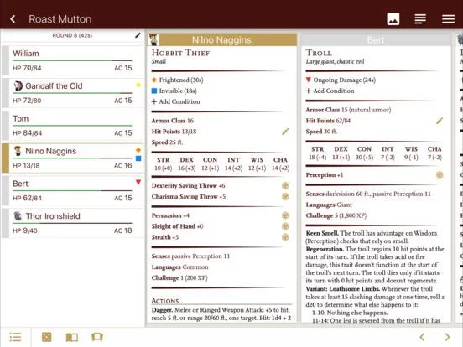
Task: Click Thor Ironshield's HP 9/40 value
Action: coord(25,230)
